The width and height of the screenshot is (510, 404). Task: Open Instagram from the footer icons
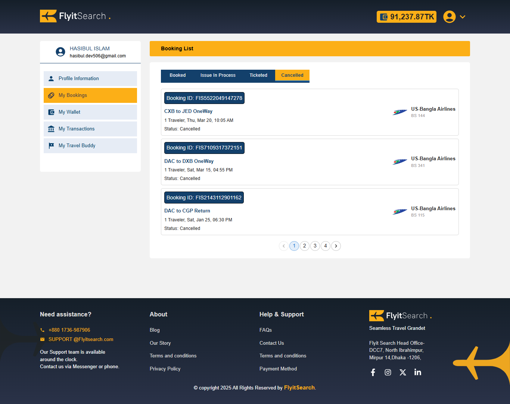coord(388,372)
